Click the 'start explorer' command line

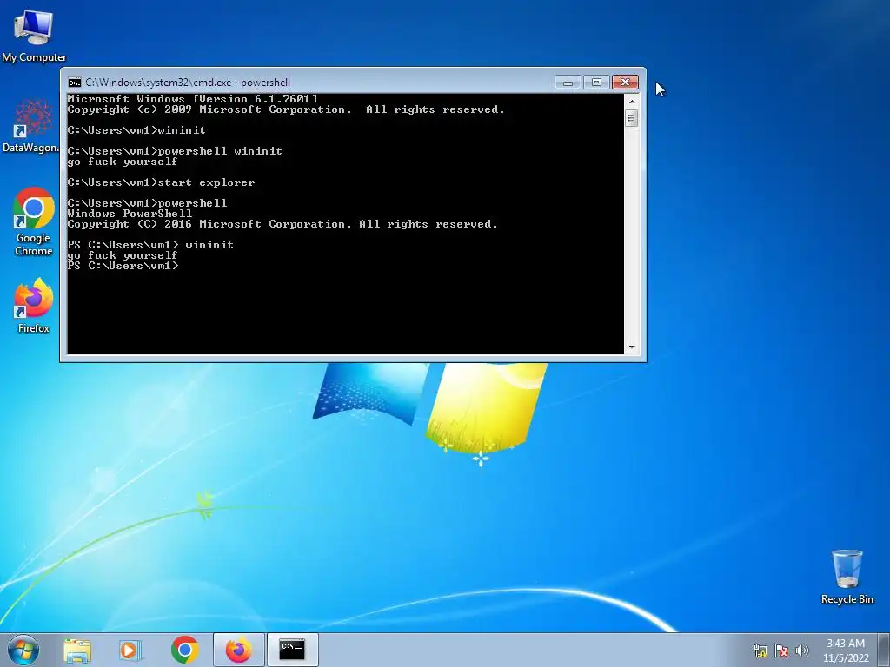click(161, 182)
